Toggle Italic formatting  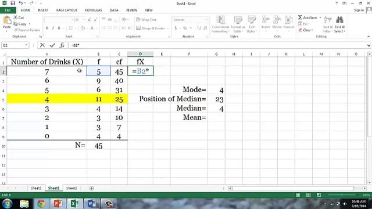(53, 28)
